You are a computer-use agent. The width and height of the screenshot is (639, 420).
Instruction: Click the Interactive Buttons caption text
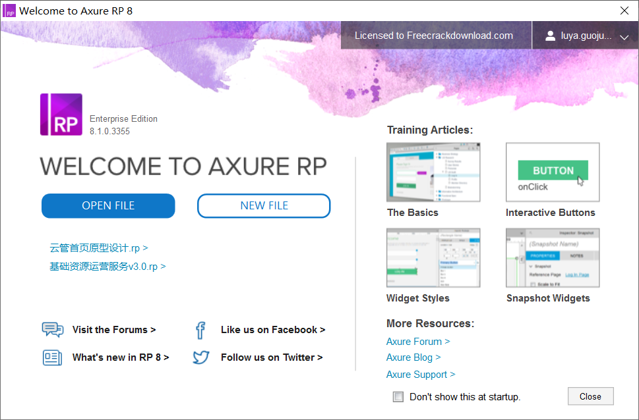pyautogui.click(x=550, y=213)
